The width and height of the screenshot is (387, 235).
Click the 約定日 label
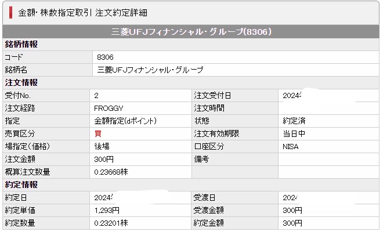click(16, 197)
